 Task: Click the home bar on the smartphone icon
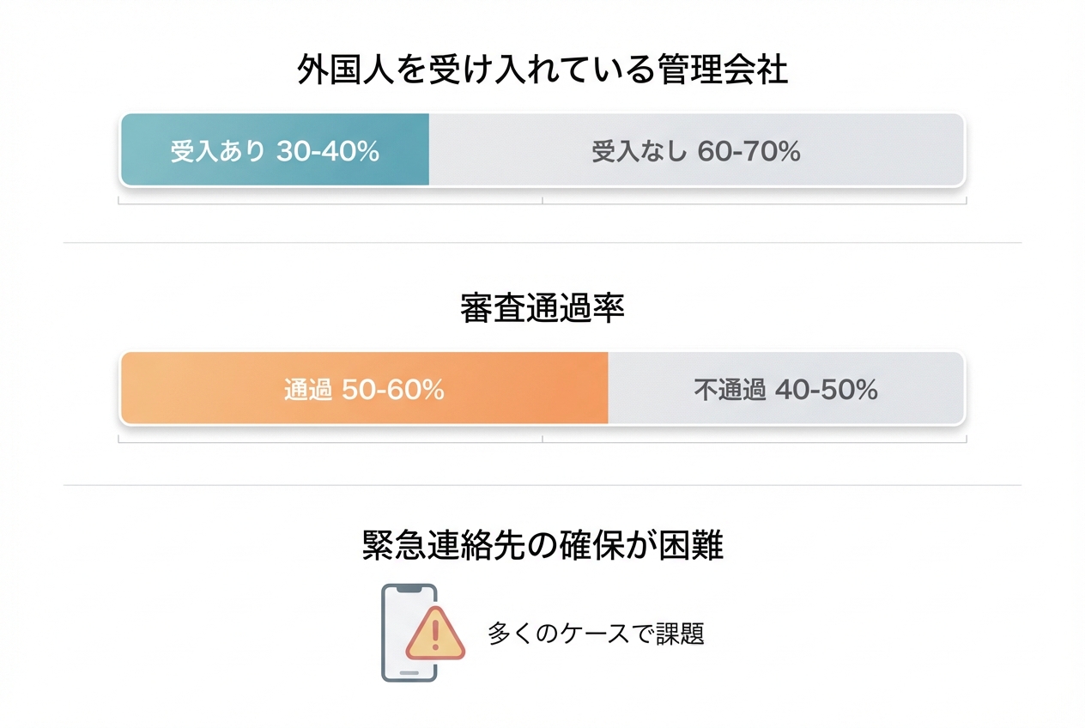pos(409,672)
